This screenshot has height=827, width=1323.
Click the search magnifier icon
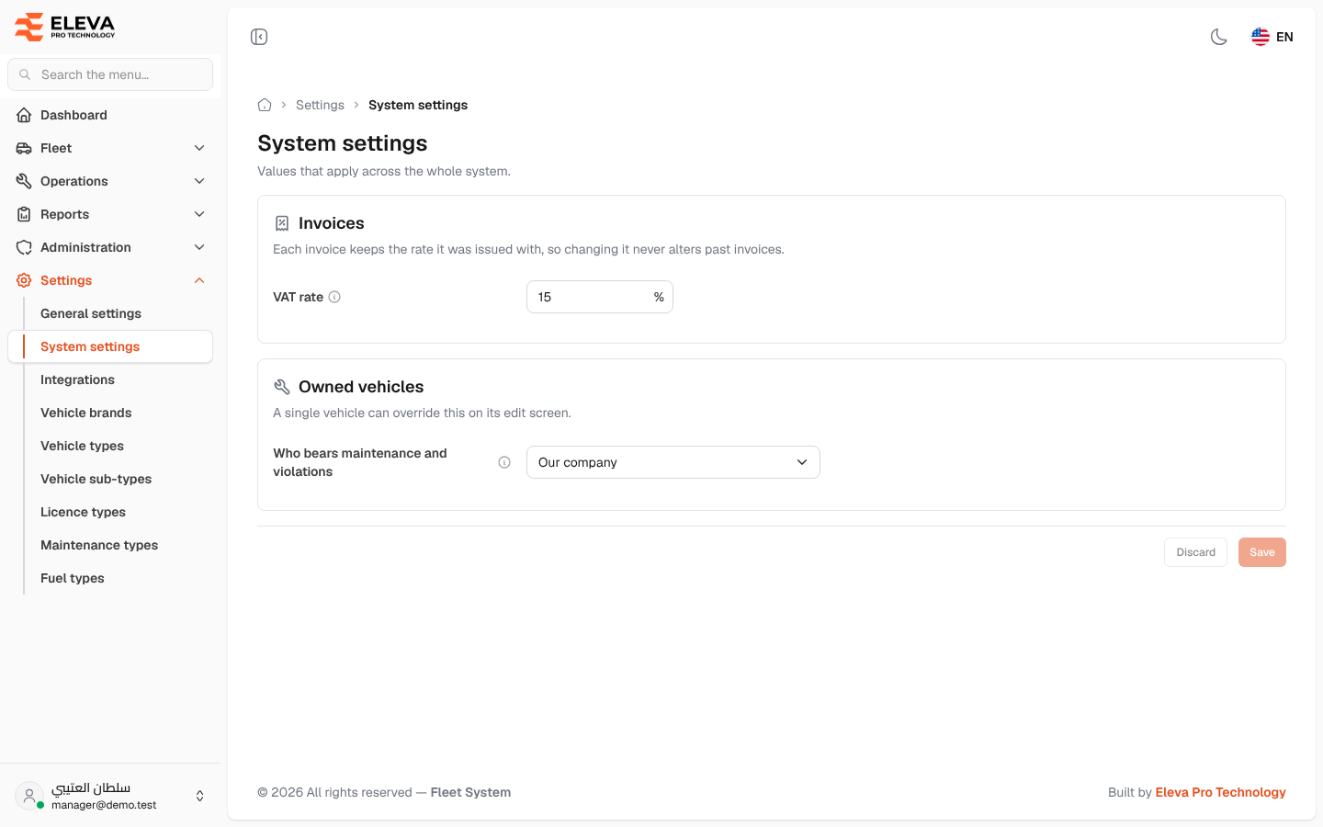25,74
